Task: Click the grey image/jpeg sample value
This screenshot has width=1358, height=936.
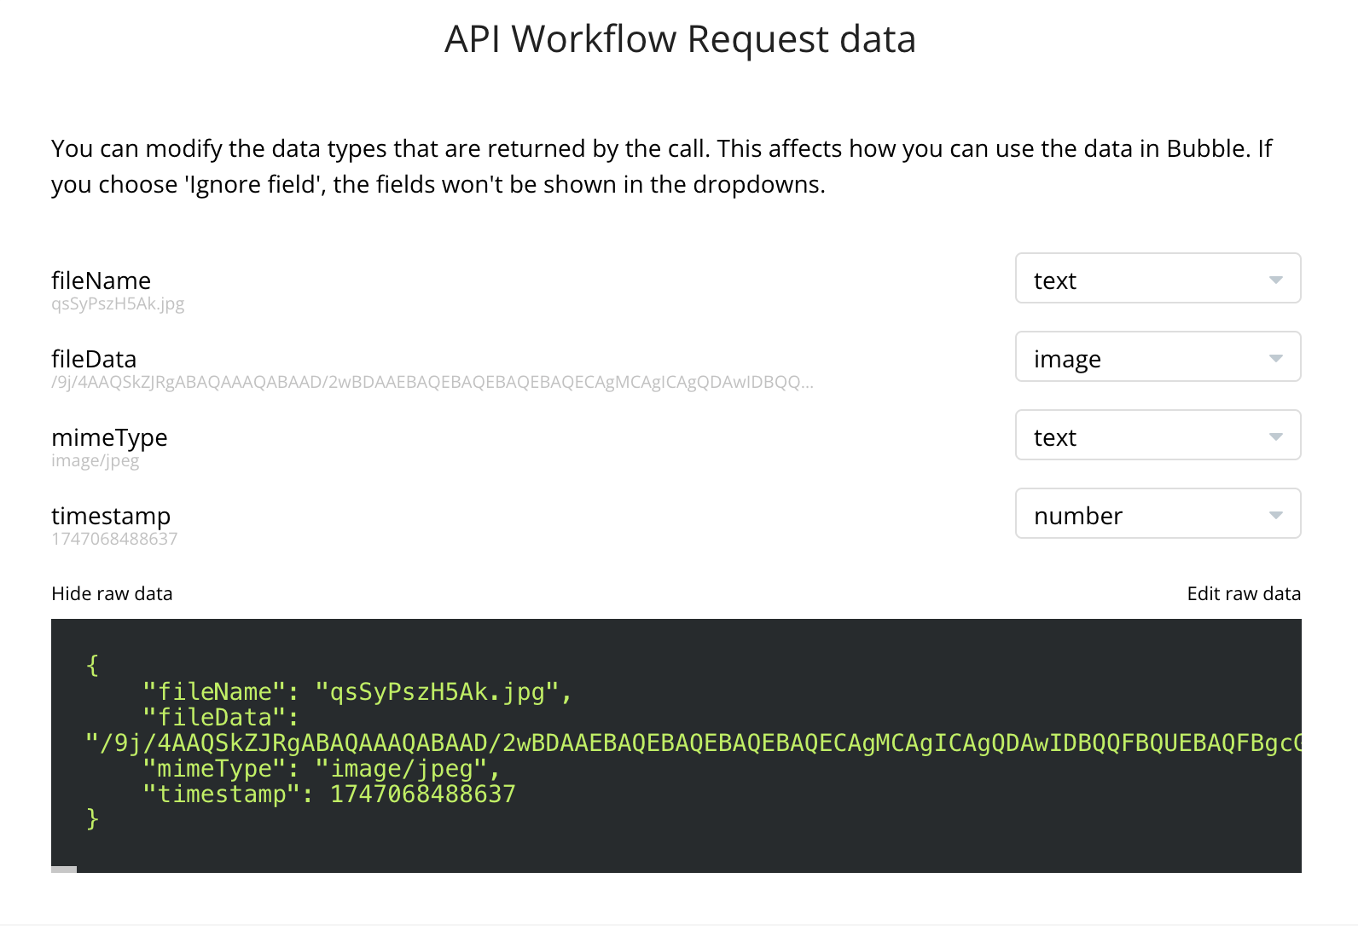Action: click(95, 461)
